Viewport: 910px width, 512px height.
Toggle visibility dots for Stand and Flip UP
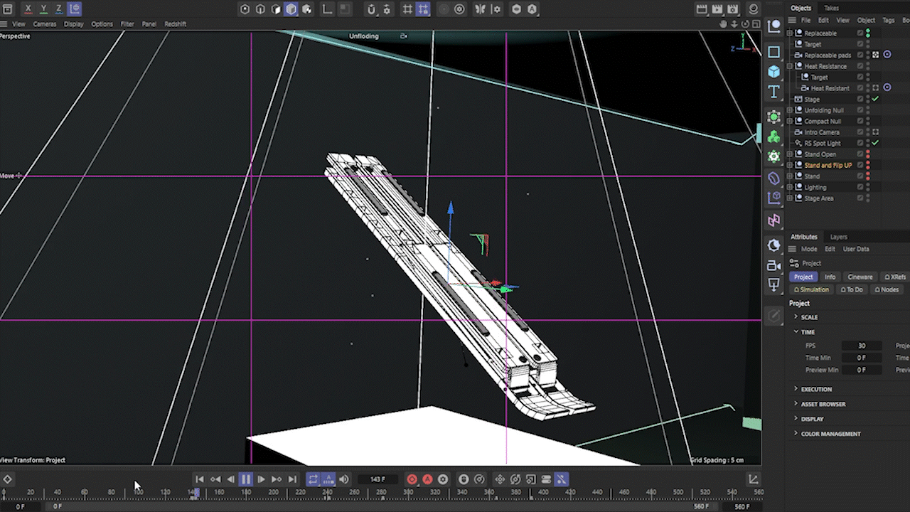click(868, 165)
